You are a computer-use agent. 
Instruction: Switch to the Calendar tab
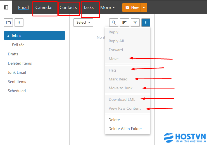click(x=44, y=8)
